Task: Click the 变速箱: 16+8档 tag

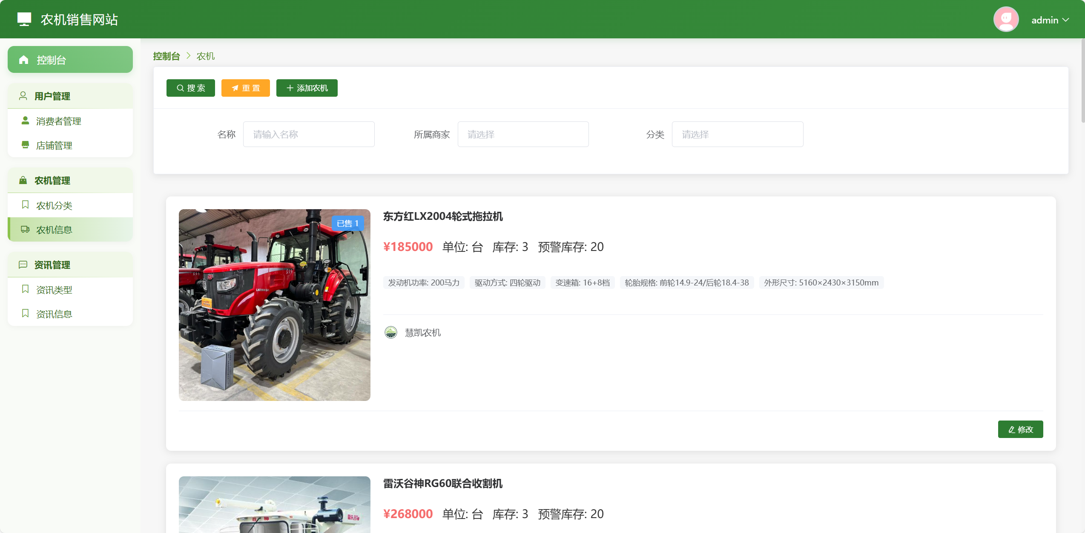Action: point(583,282)
